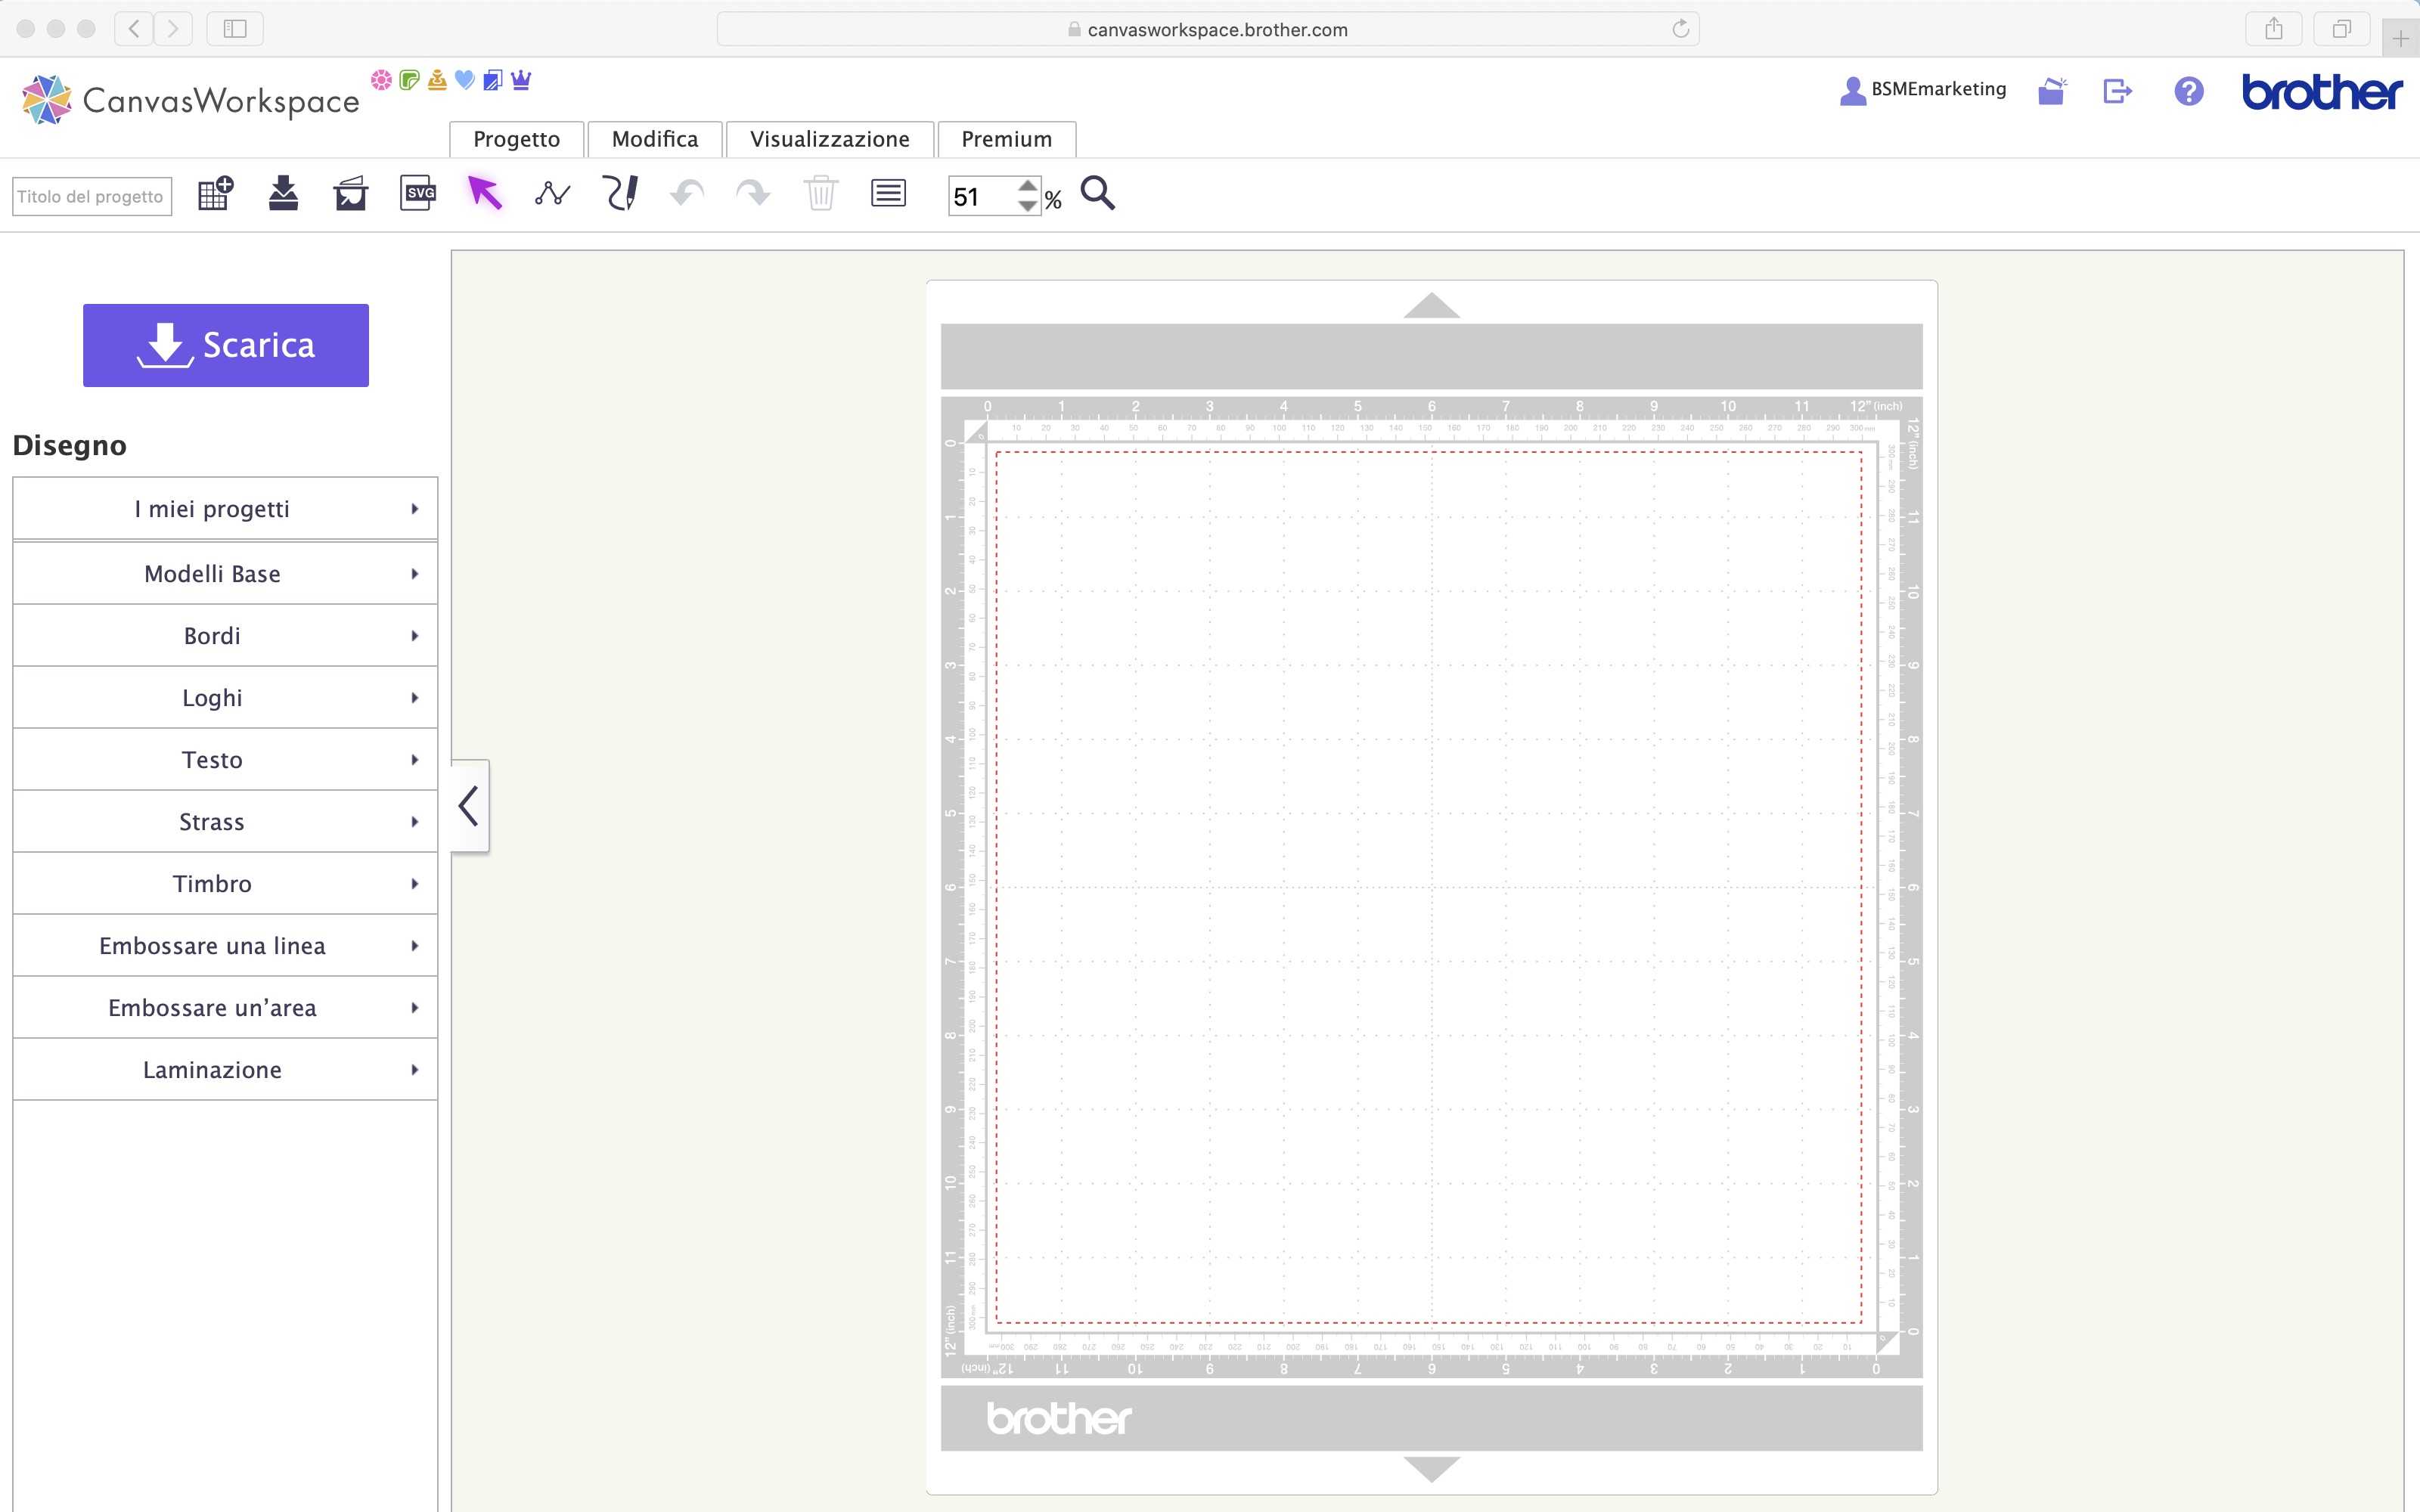
Task: Click the CanvasWorkspace logo
Action: point(190,100)
